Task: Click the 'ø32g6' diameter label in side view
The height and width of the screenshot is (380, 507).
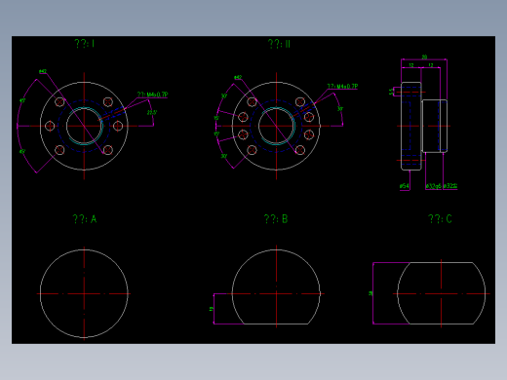Action: click(434, 186)
